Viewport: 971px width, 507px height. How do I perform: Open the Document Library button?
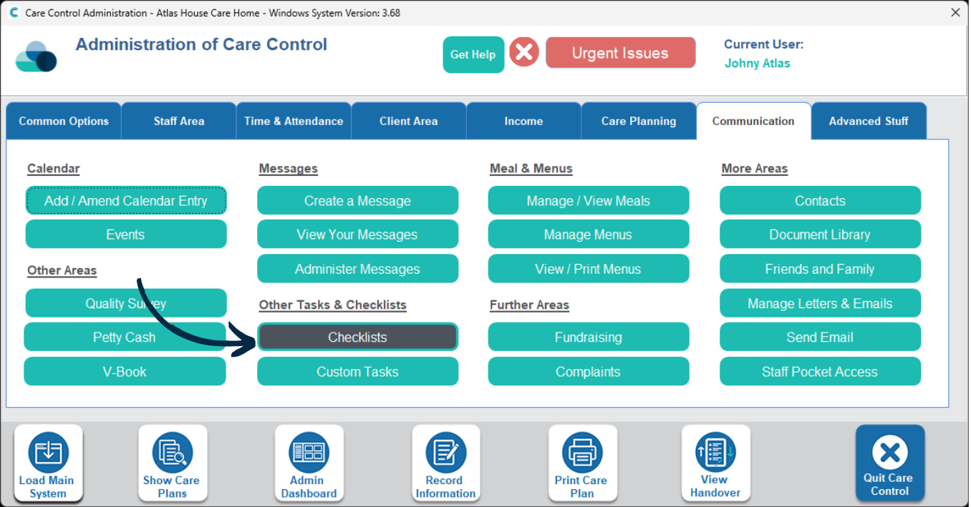pyautogui.click(x=819, y=235)
